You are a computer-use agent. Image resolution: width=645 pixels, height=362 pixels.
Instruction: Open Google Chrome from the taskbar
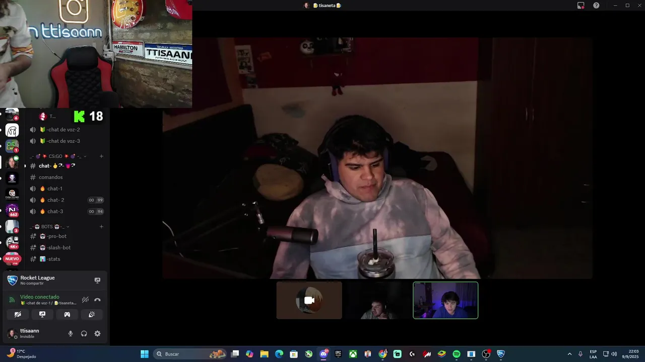click(382, 354)
